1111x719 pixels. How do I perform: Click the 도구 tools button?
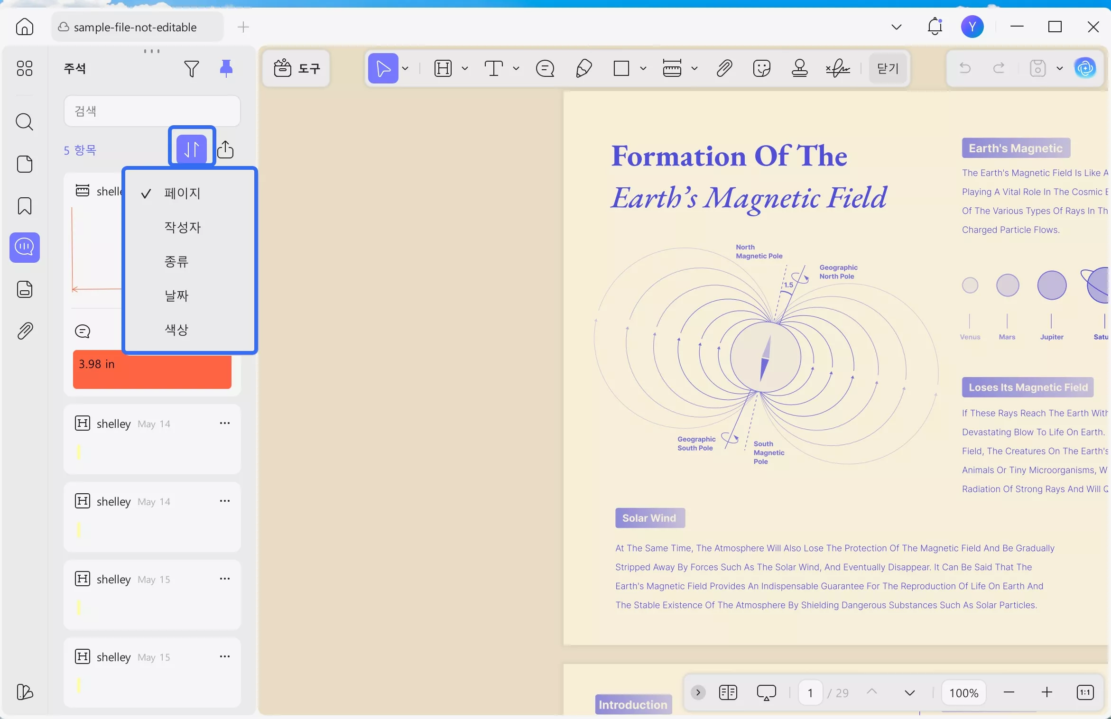pos(297,68)
